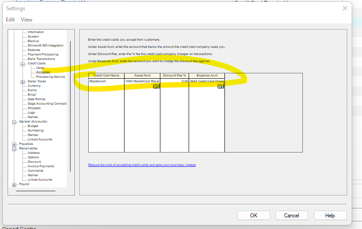Select Linked Accounts under General (Accounts)
Image resolution: width=362 pixels, height=229 pixels.
pyautogui.click(x=40, y=140)
